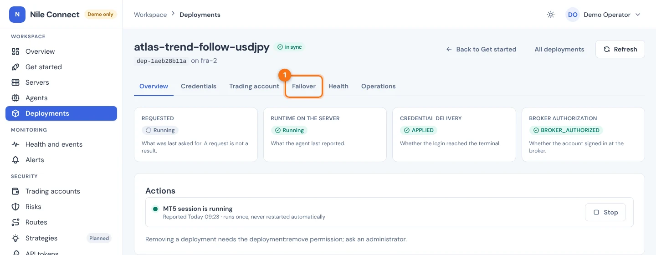The image size is (656, 255).
Task: Click the Planned badge next to Strategies
Action: point(99,238)
